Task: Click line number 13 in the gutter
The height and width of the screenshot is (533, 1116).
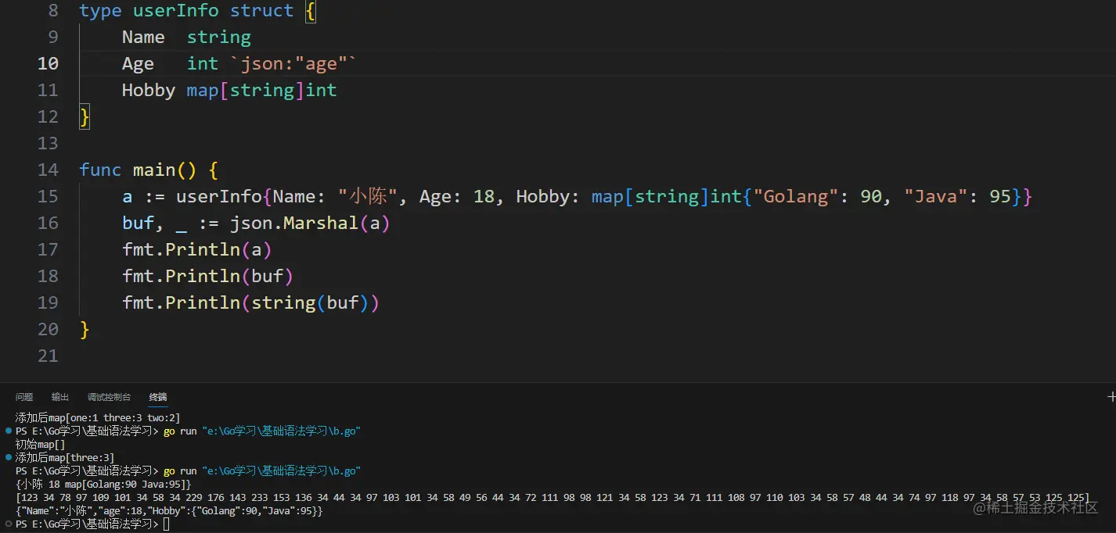Action: [x=48, y=143]
